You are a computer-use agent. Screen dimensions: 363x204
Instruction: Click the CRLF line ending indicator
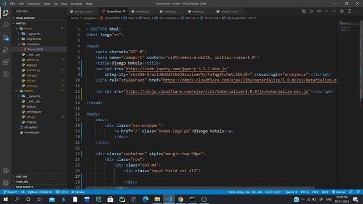pyautogui.click(x=315, y=192)
